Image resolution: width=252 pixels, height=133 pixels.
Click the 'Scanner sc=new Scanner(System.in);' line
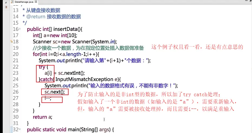75,42
